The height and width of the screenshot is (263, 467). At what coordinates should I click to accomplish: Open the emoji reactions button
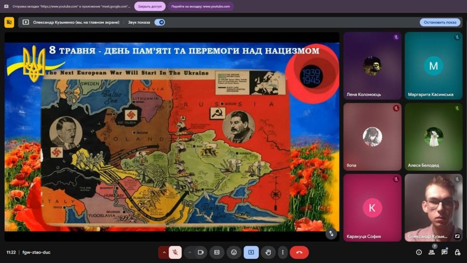pyautogui.click(x=234, y=252)
